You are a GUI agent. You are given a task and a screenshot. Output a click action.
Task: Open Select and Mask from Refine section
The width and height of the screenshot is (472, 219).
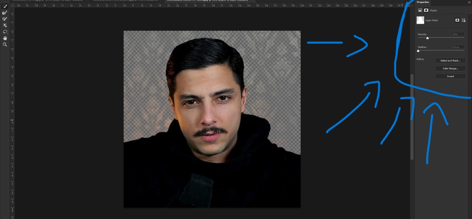pyautogui.click(x=450, y=60)
